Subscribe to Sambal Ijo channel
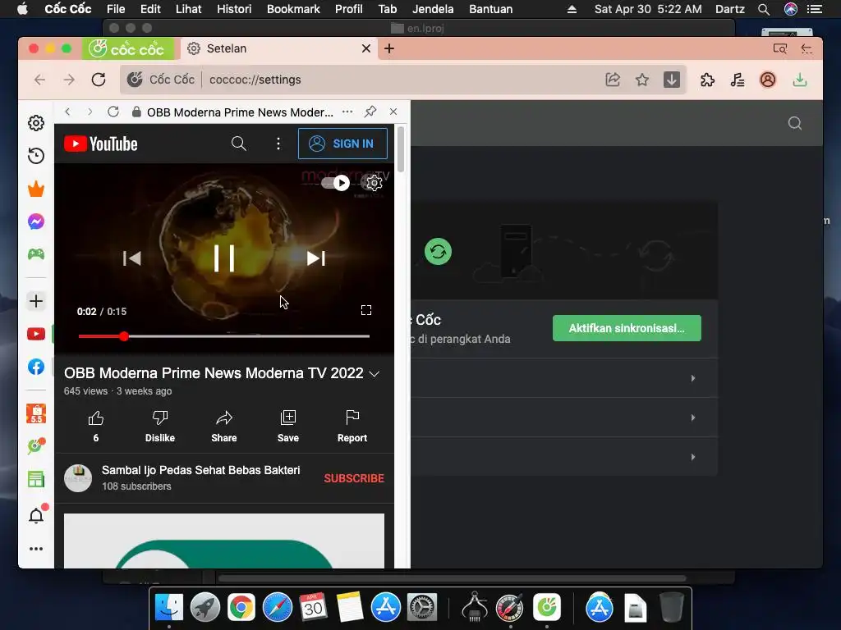The image size is (841, 630). tap(354, 478)
